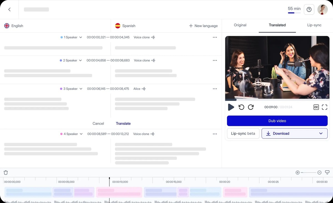The image size is (333, 203).
Task: Click waveform icon next to 1 Speaker Voice clone
Action: [x=153, y=37]
